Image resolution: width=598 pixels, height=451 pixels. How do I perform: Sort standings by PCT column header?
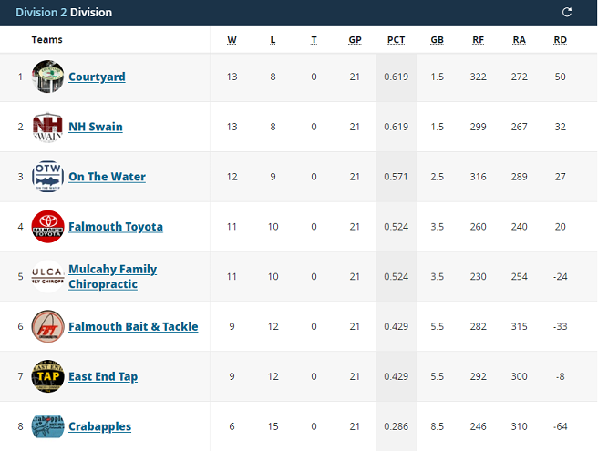[x=396, y=39]
